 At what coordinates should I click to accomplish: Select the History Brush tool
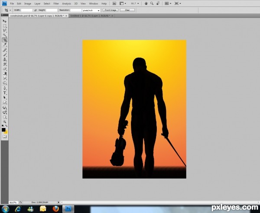pos(4,64)
